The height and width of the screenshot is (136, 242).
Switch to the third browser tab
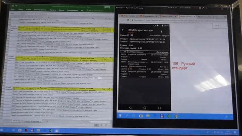[x=168, y=16]
